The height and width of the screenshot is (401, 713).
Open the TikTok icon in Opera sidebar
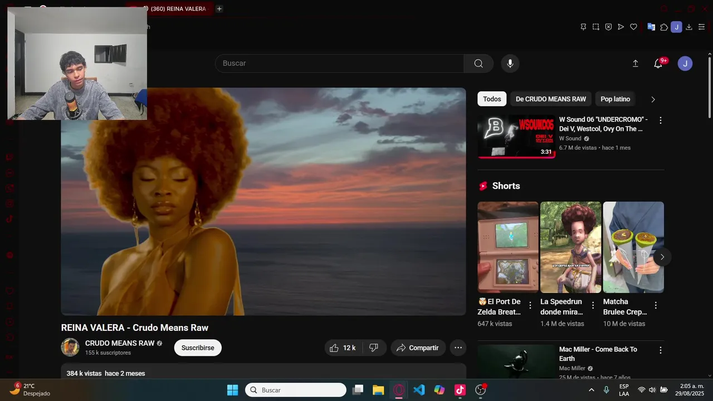[x=9, y=219]
